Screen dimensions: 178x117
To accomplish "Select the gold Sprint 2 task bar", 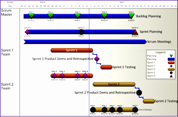I will (114, 84).
